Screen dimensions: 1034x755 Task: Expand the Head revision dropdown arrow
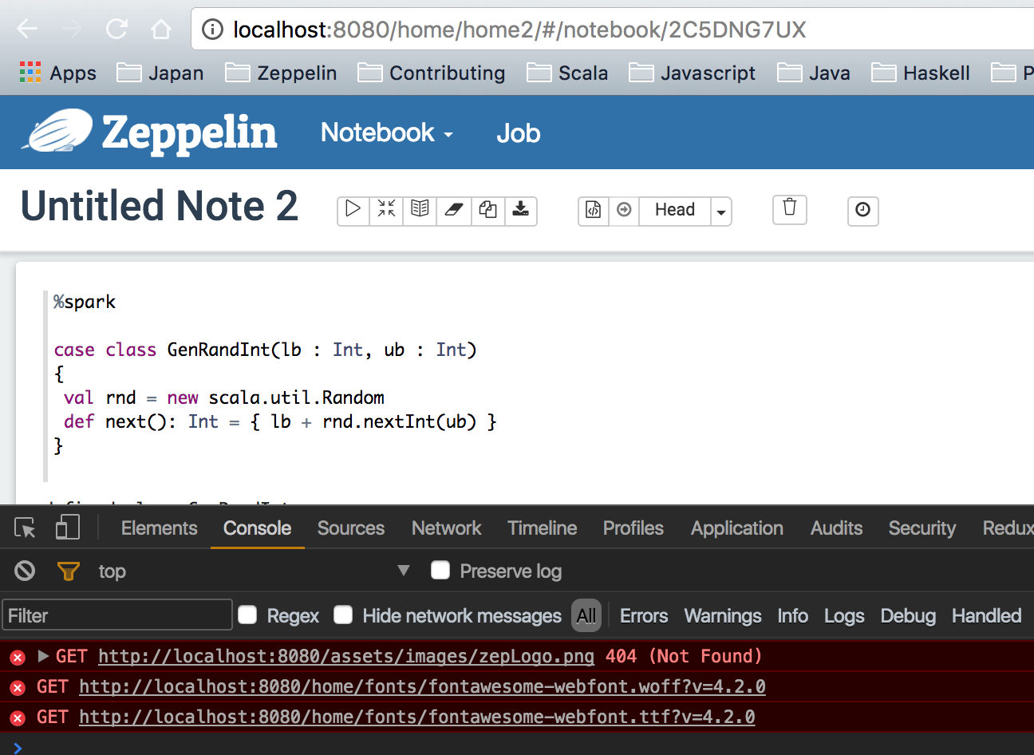(721, 211)
